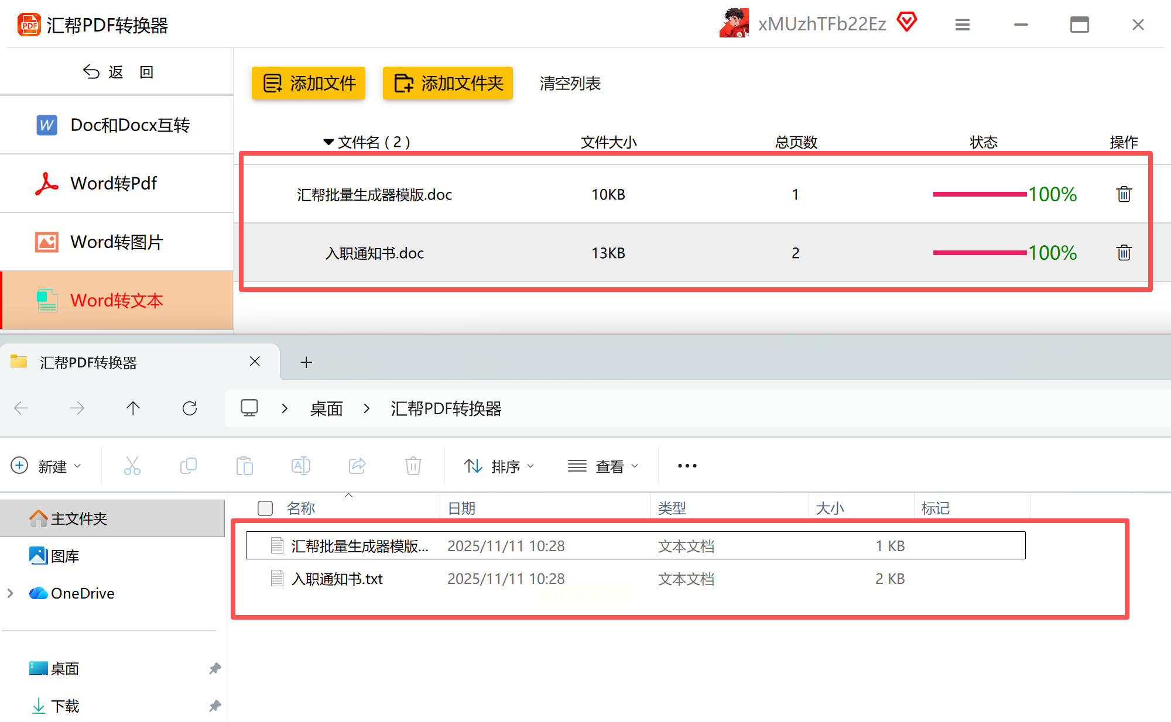Collapse the 文件名 (2) list triangle
Screen dimensions: 1171x722
pyautogui.click(x=328, y=142)
